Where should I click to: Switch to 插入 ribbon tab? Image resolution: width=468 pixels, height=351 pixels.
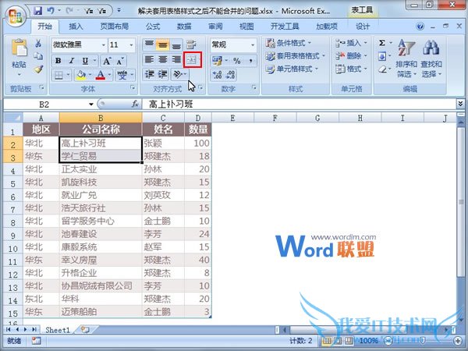tap(76, 27)
